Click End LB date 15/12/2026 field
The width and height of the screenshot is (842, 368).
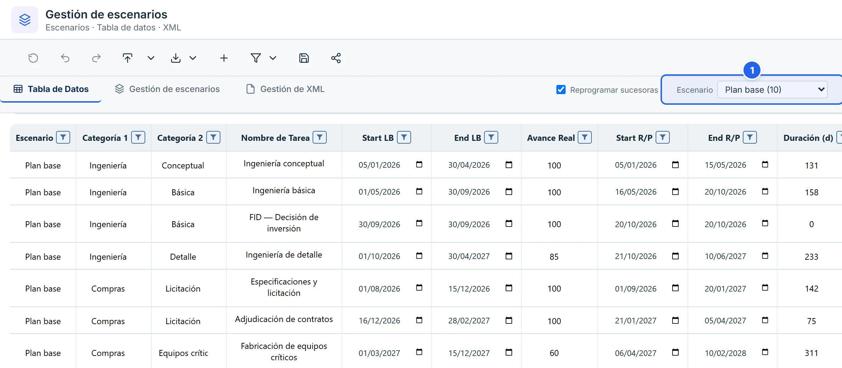pos(469,289)
